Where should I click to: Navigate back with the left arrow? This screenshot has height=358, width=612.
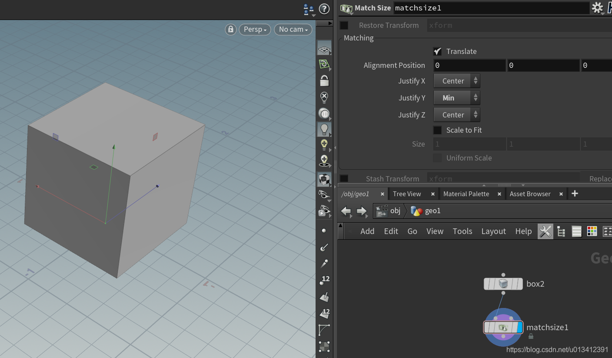point(346,211)
